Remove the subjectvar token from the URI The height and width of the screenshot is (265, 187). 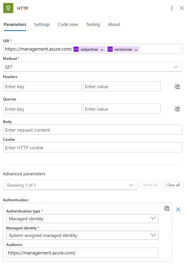tap(102, 49)
